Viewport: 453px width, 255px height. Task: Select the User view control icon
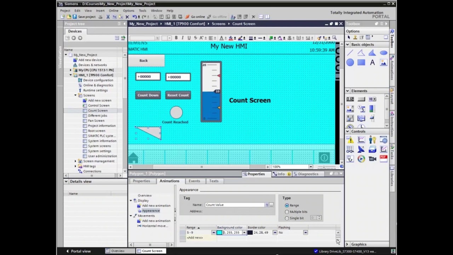point(372,140)
